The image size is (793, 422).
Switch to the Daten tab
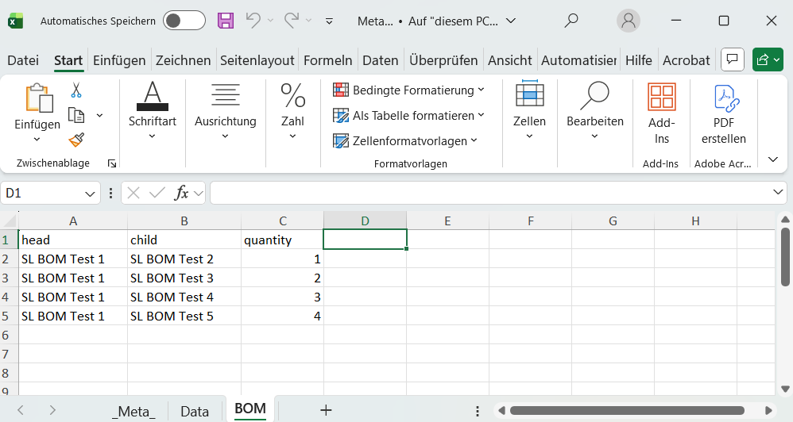click(381, 60)
